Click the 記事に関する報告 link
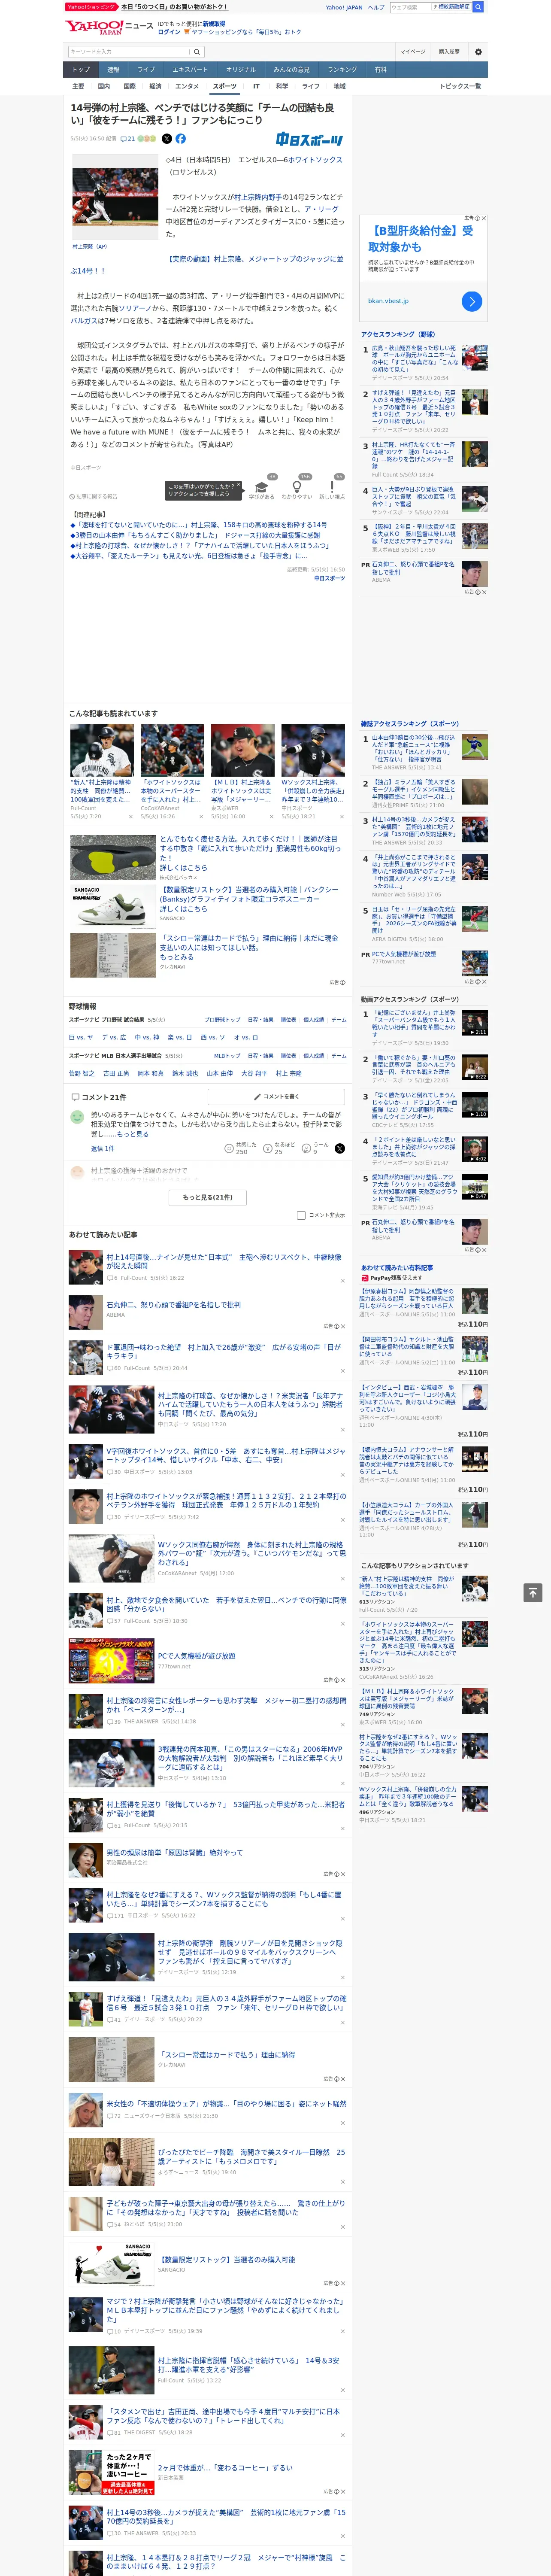 94,496
